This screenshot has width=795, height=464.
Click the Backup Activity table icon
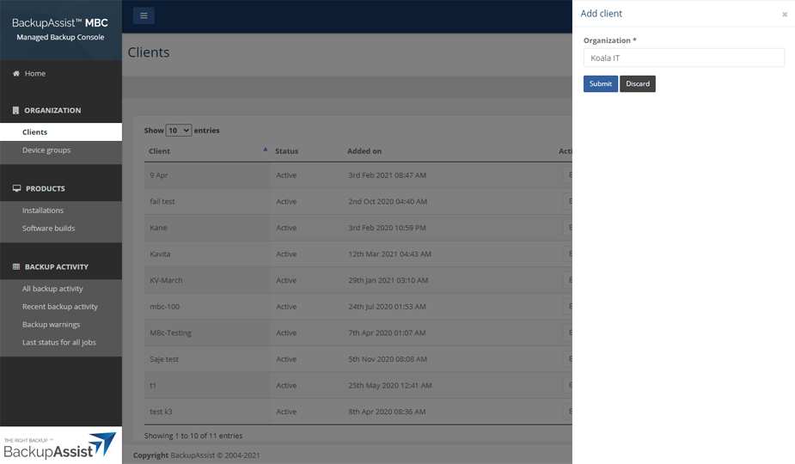16,266
